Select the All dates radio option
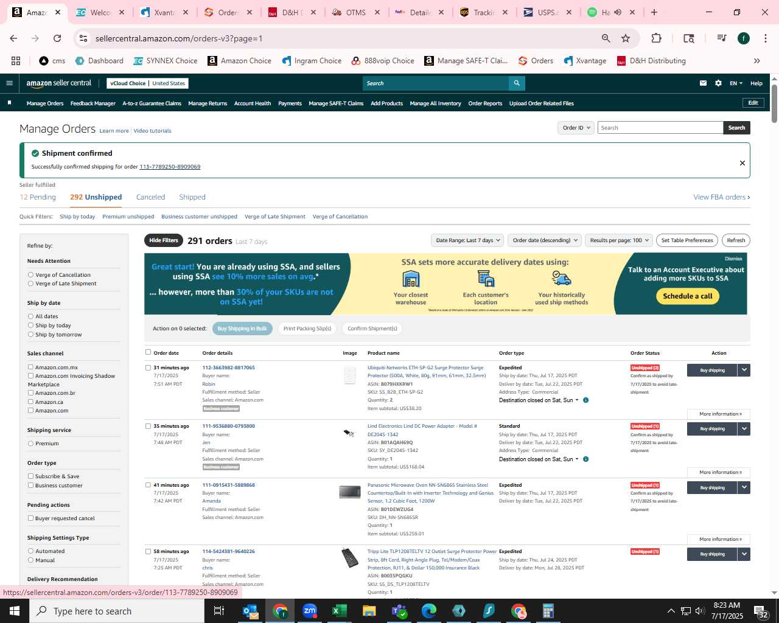This screenshot has height=623, width=779. pyautogui.click(x=30, y=316)
